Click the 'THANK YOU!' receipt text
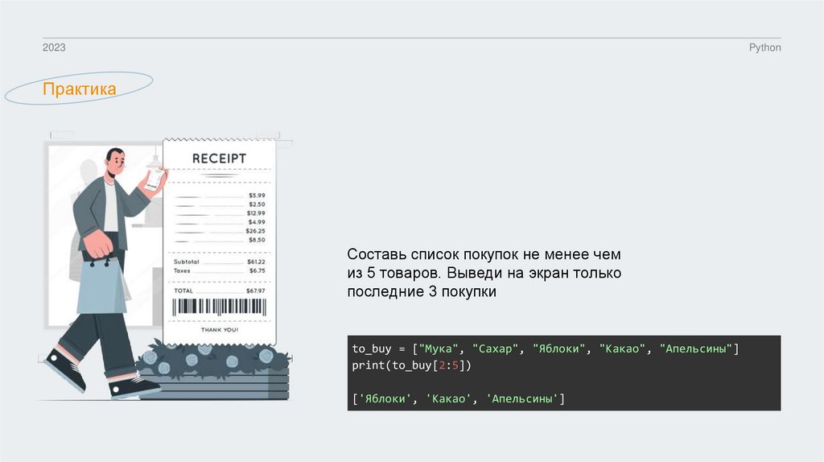Screen dimensions: 824x462 tap(219, 330)
